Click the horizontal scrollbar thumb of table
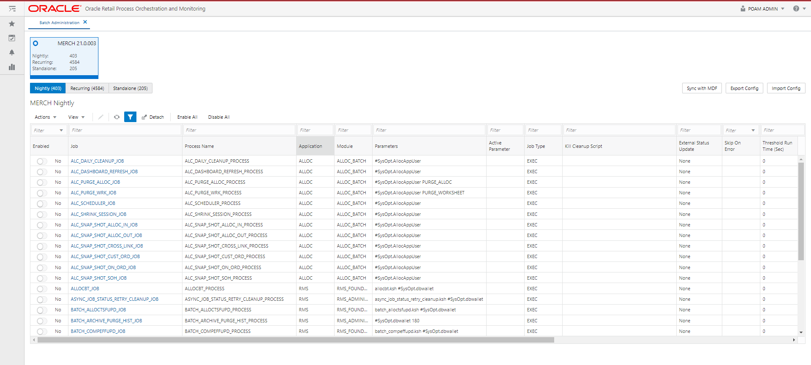 (296, 340)
